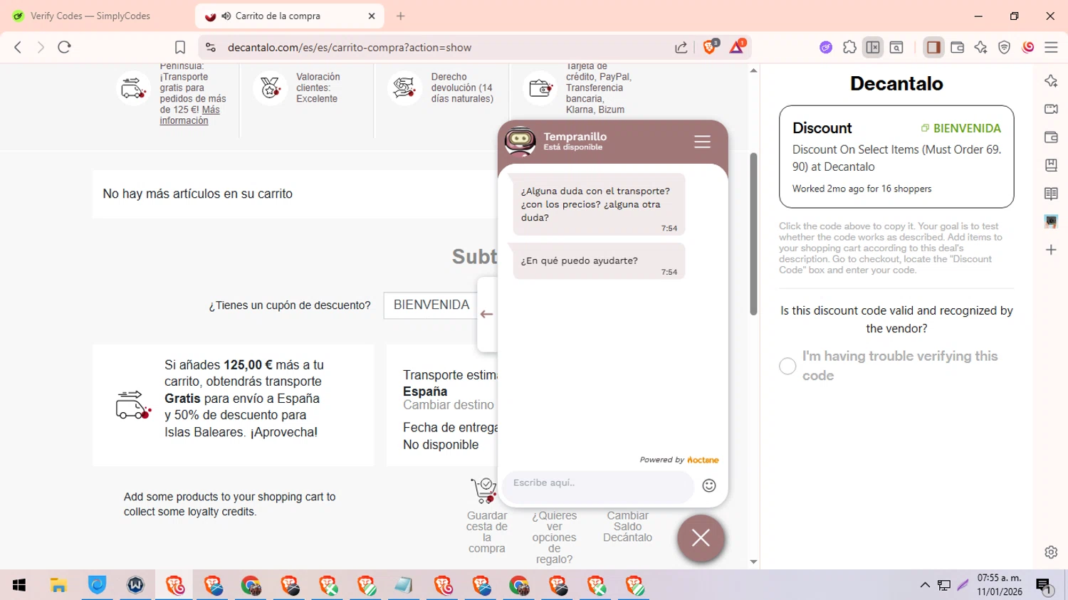The width and height of the screenshot is (1068, 600).
Task: Click the Octane link in Powered by text
Action: point(703,460)
